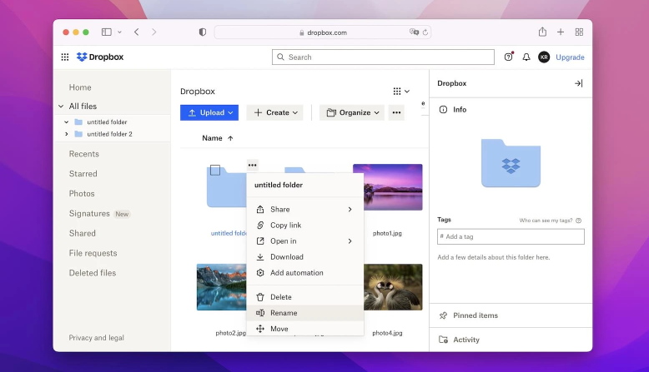This screenshot has height=372, width=649.
Task: Click the large Dropbox folder icon in Info panel
Action: pyautogui.click(x=511, y=163)
